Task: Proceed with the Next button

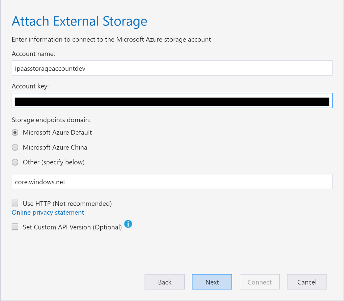Action: (x=212, y=282)
